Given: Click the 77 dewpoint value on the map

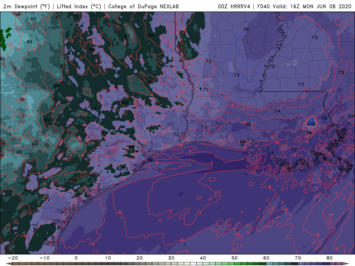Looking at the screenshot, I should click(294, 150).
